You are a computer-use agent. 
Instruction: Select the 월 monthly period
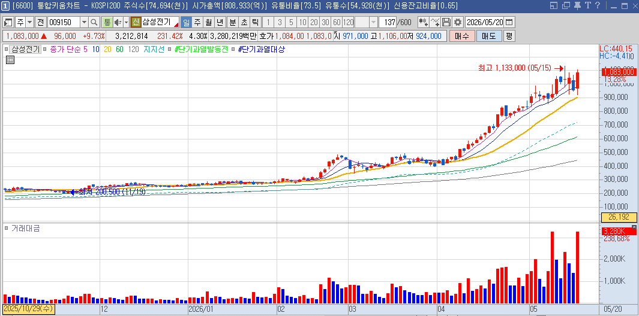tap(209, 22)
